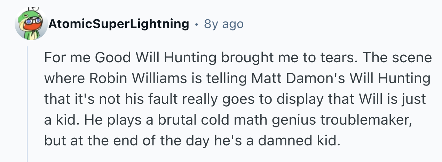Click the dot separator beside the username
Screen dimensions: 442x162
click(x=197, y=24)
